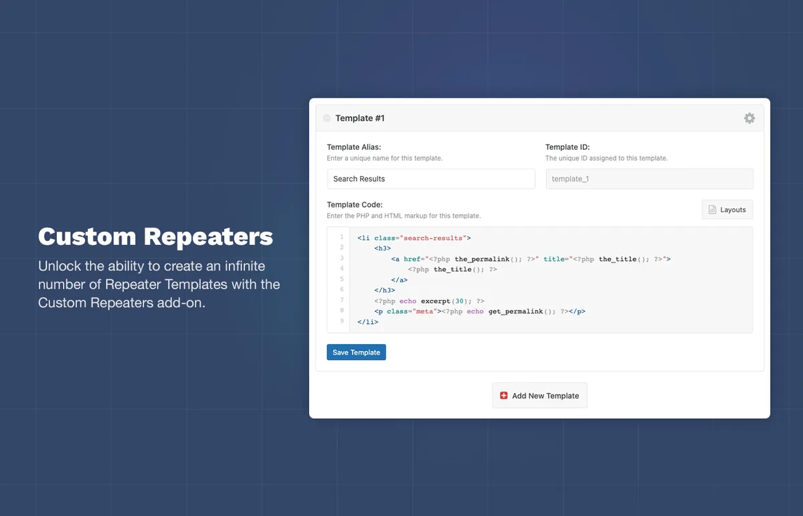Screen dimensions: 803x516
Task: Click the round status icon beside Template #1
Action: pyautogui.click(x=327, y=118)
